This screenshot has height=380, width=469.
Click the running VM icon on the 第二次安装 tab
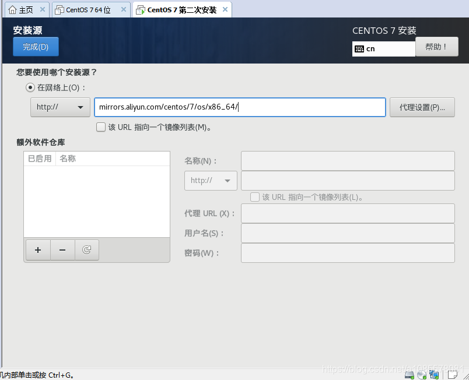(x=140, y=10)
